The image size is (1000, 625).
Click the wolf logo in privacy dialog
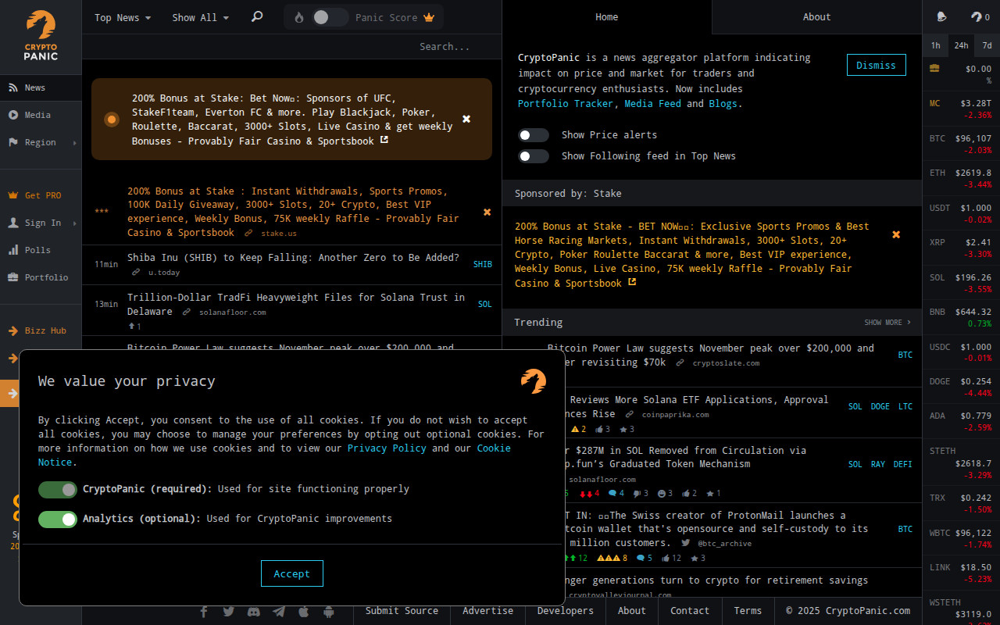534,381
